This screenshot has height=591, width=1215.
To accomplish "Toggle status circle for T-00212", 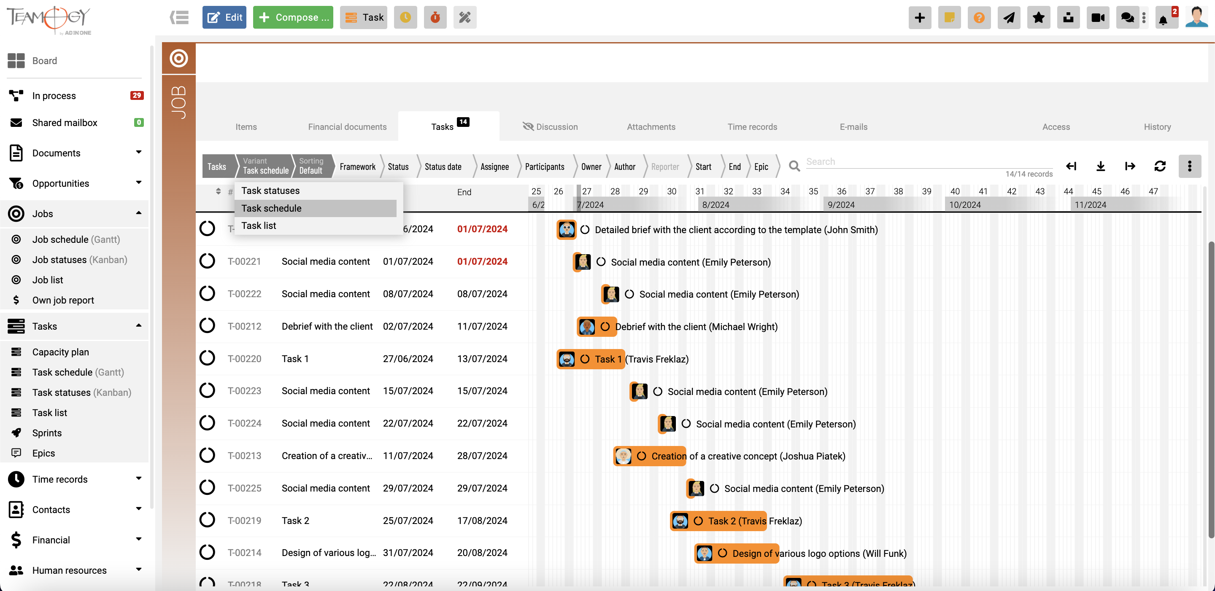I will [x=207, y=325].
